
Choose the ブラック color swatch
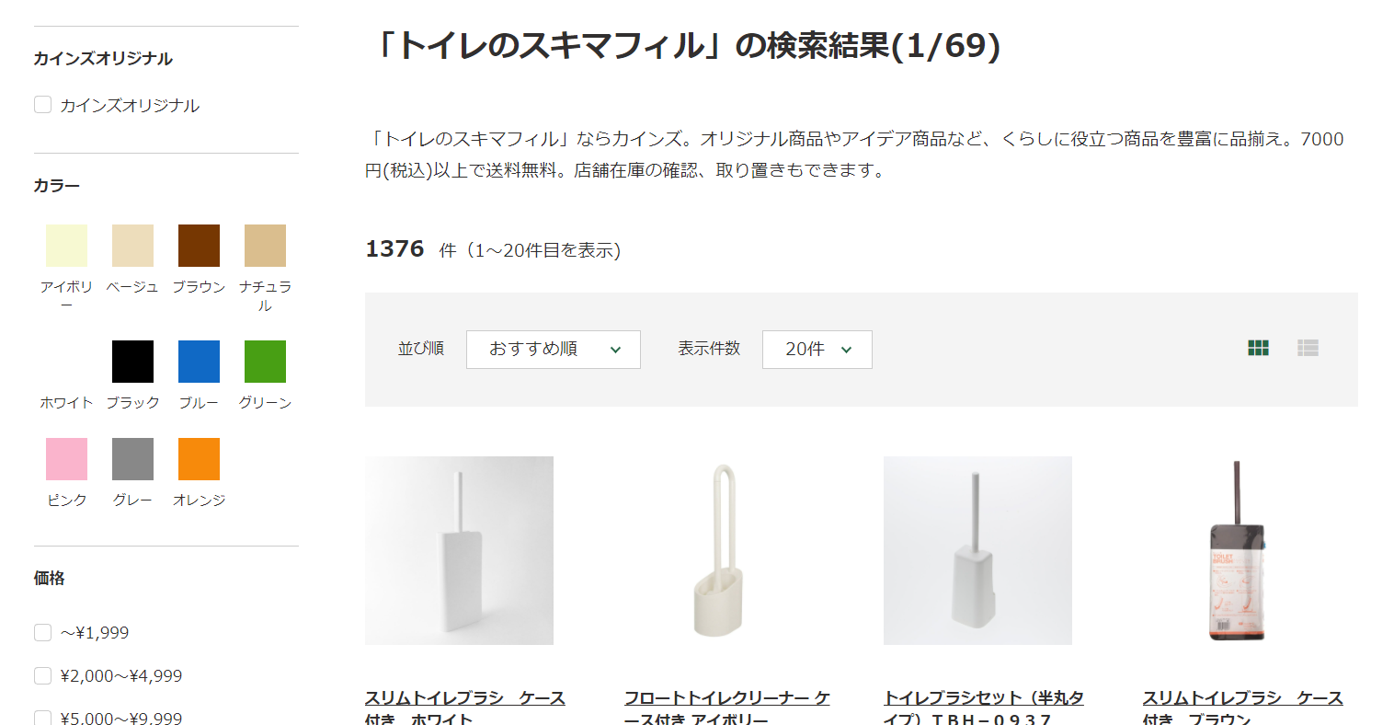(x=132, y=362)
